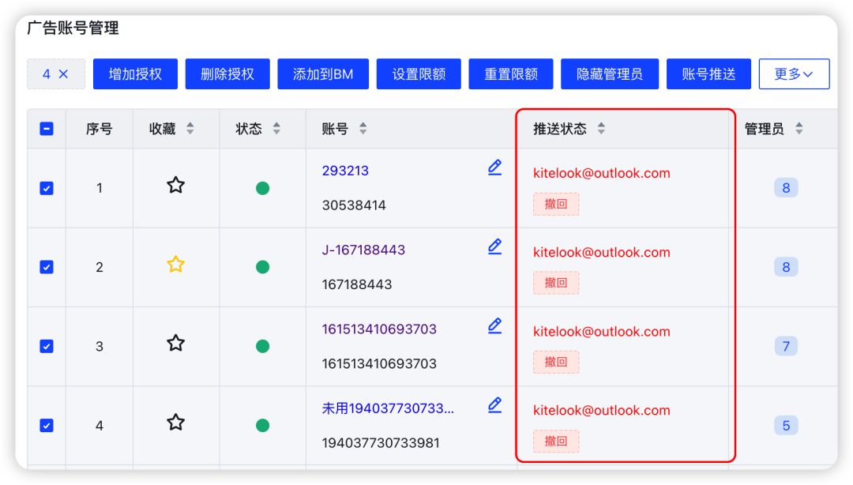The width and height of the screenshot is (853, 485).
Task: Click the 账号推送 button
Action: coord(708,73)
